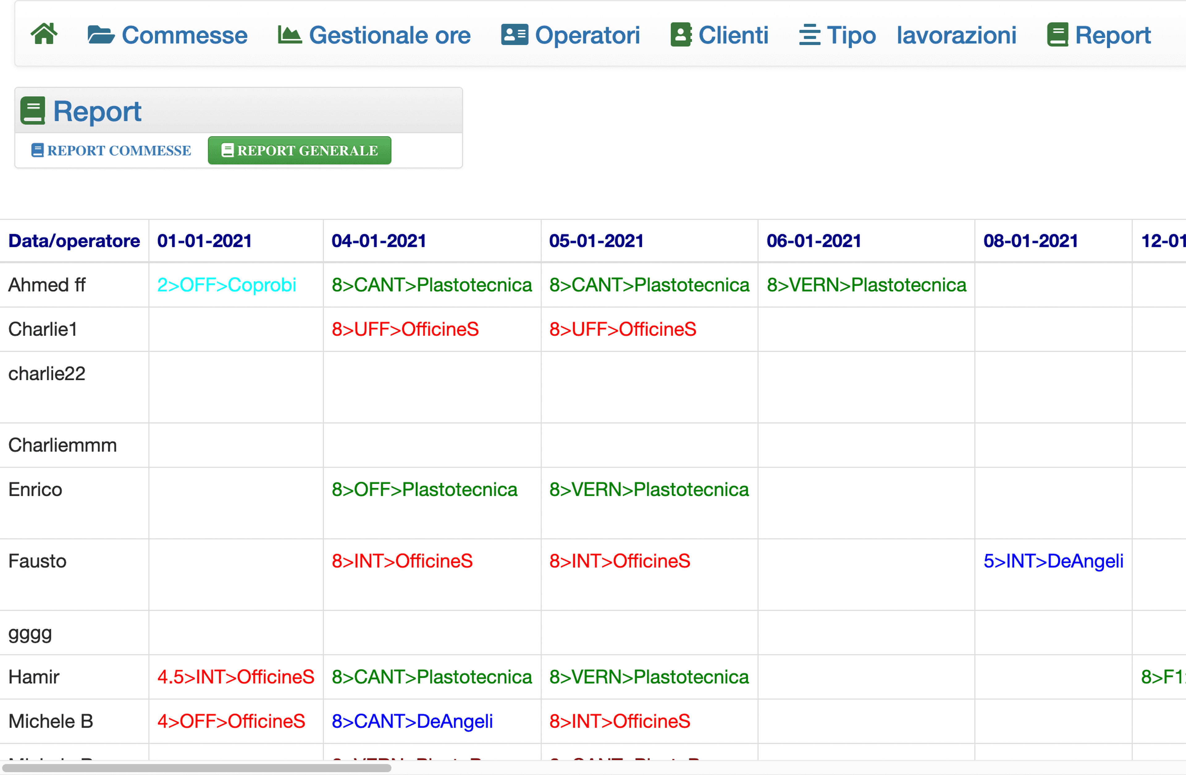Select the Hamir operator name

(34, 677)
